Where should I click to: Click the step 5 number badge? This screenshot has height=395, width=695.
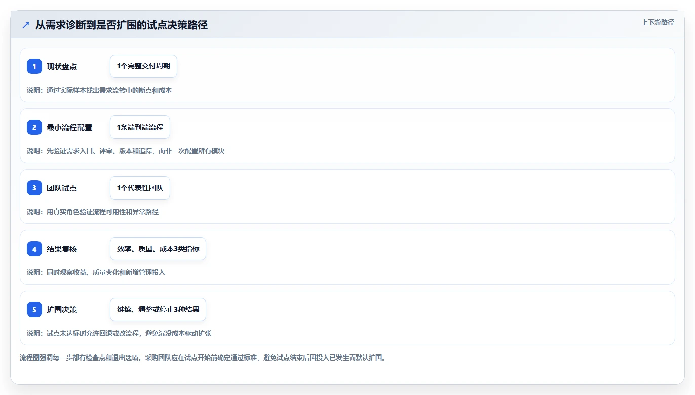click(34, 309)
